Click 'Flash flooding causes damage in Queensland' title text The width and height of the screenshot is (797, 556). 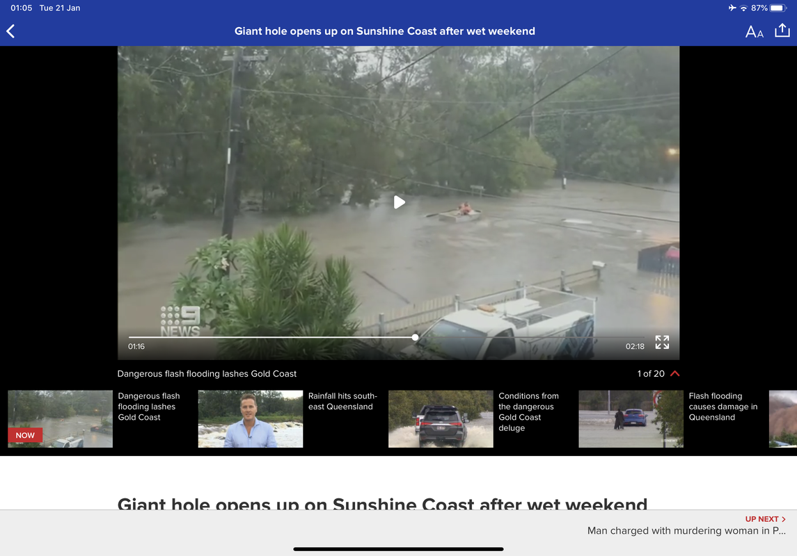point(723,407)
